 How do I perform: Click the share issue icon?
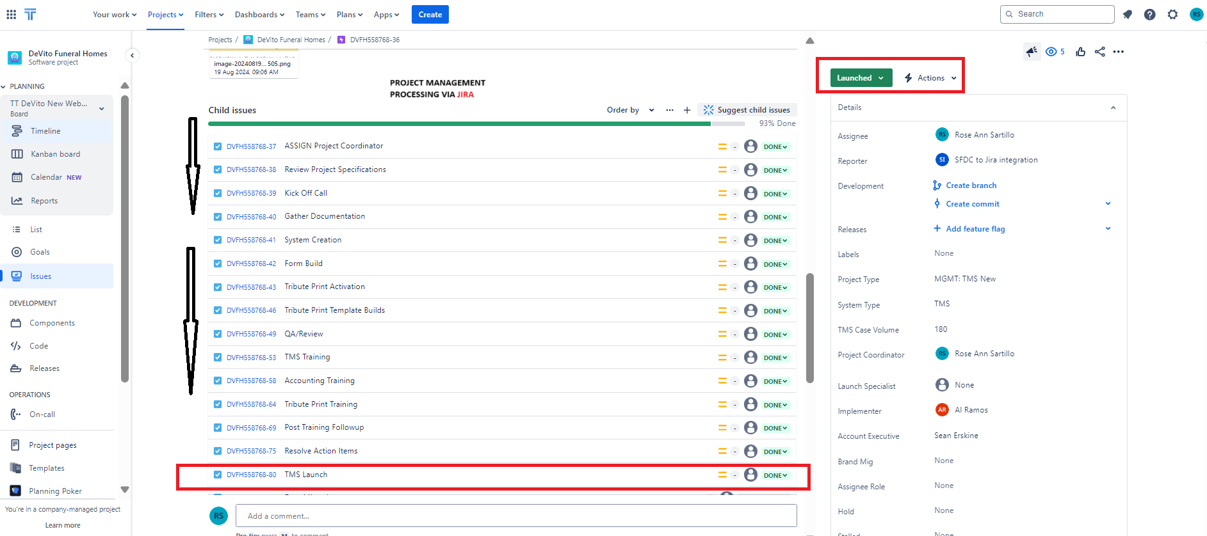pos(1100,52)
